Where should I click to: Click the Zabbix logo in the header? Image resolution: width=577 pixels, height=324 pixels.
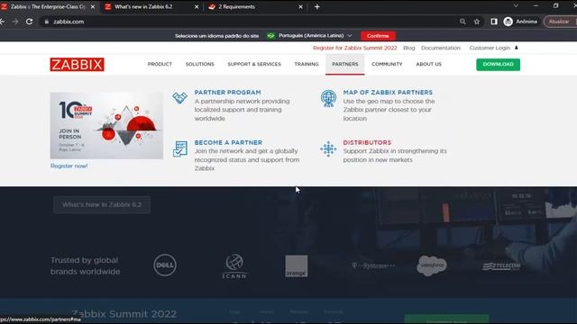point(78,64)
